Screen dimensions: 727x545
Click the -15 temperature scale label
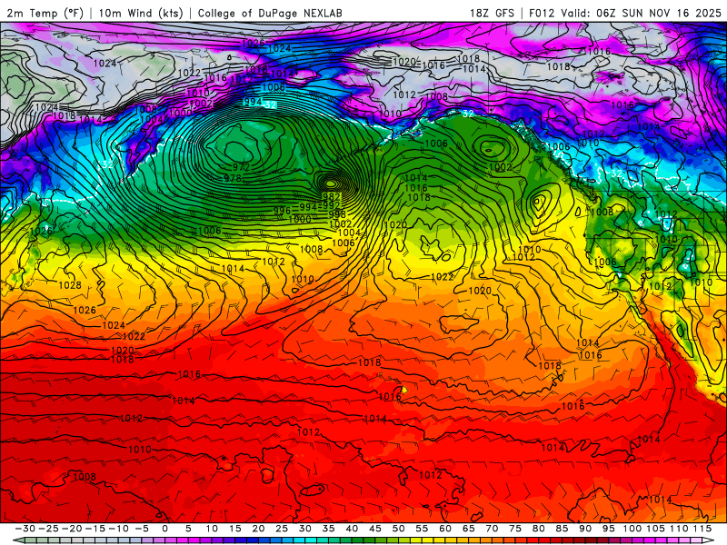pos(95,529)
